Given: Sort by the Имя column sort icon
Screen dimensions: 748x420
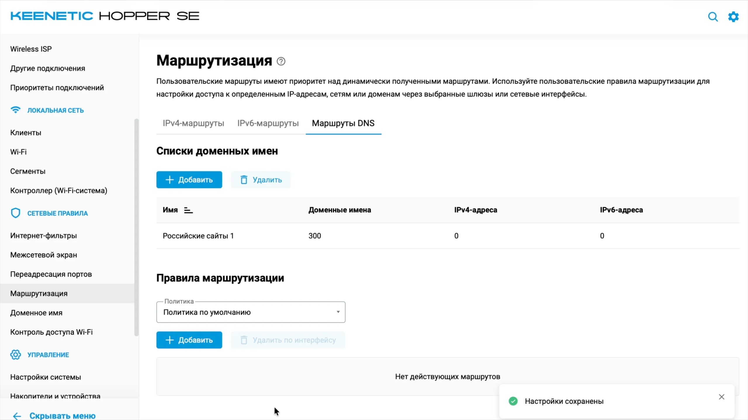Looking at the screenshot, I should pyautogui.click(x=188, y=210).
